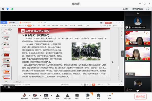Fit slide to window icon
The height and width of the screenshot is (101, 152).
[x=122, y=85]
